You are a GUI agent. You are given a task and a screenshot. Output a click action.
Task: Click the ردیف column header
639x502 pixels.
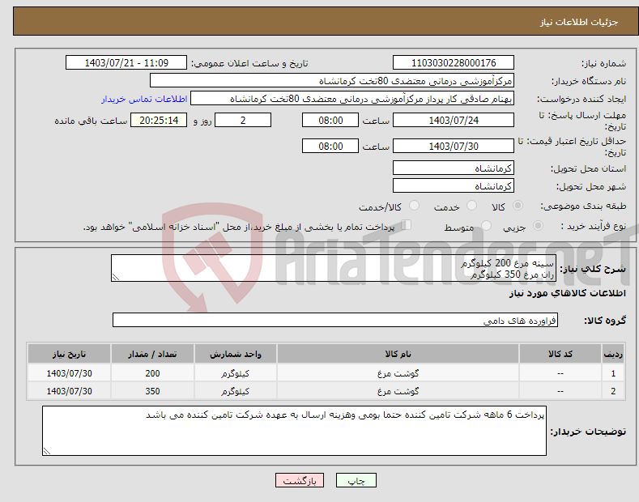pos(613,354)
